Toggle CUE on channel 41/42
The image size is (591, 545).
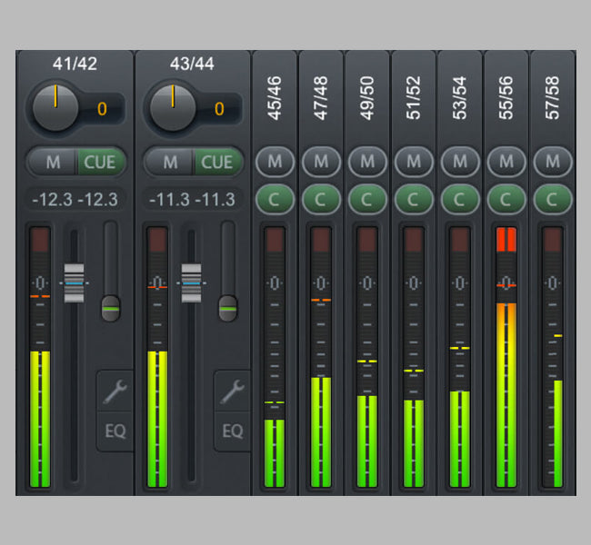pyautogui.click(x=101, y=163)
